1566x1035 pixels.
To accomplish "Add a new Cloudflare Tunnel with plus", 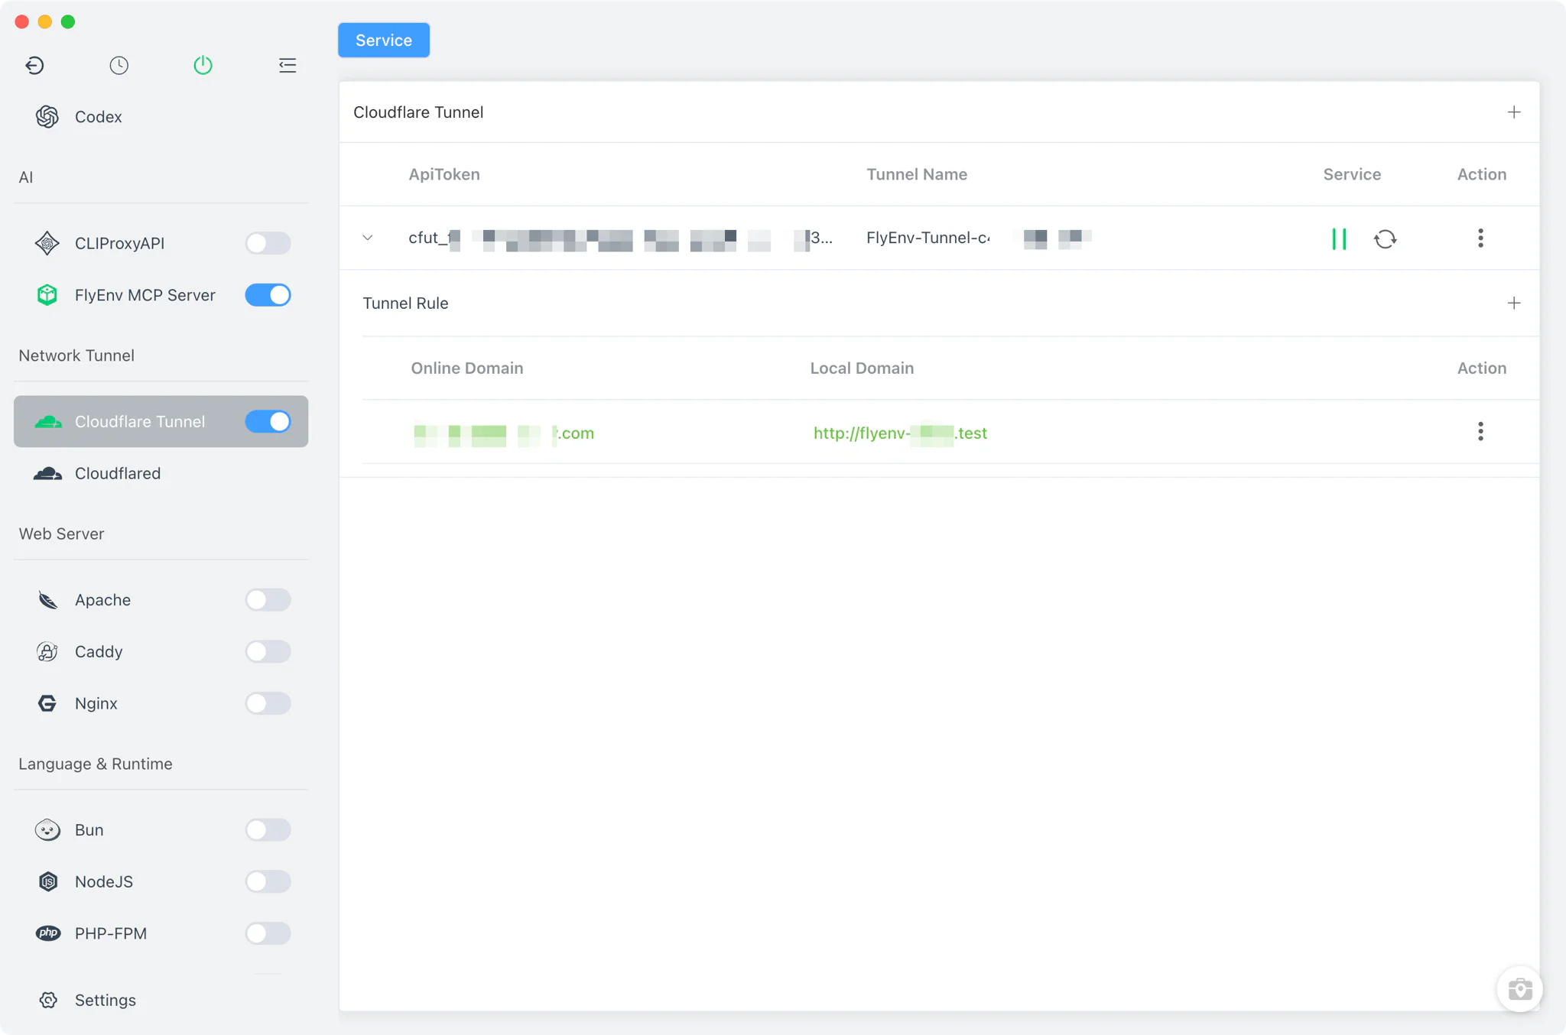I will tap(1514, 112).
